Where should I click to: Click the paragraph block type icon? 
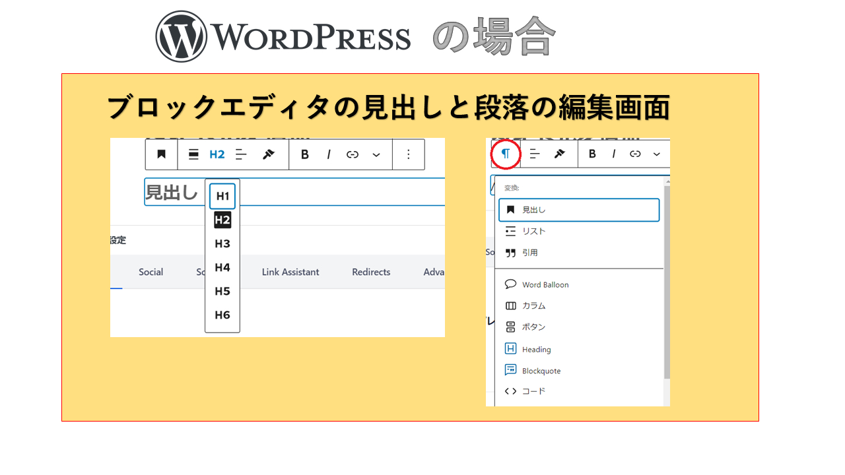pyautogui.click(x=506, y=154)
